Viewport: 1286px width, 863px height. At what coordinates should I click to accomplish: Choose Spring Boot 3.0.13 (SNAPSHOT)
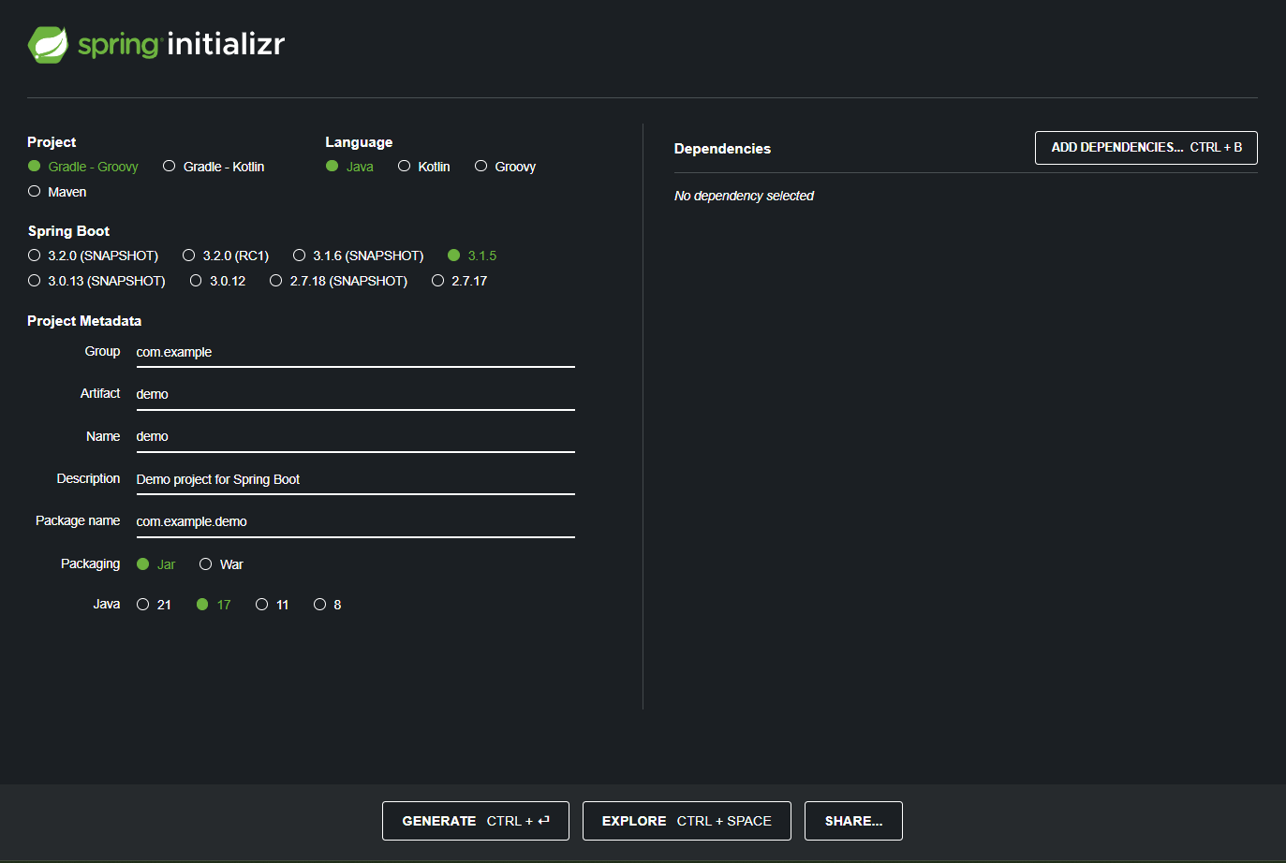click(x=96, y=281)
